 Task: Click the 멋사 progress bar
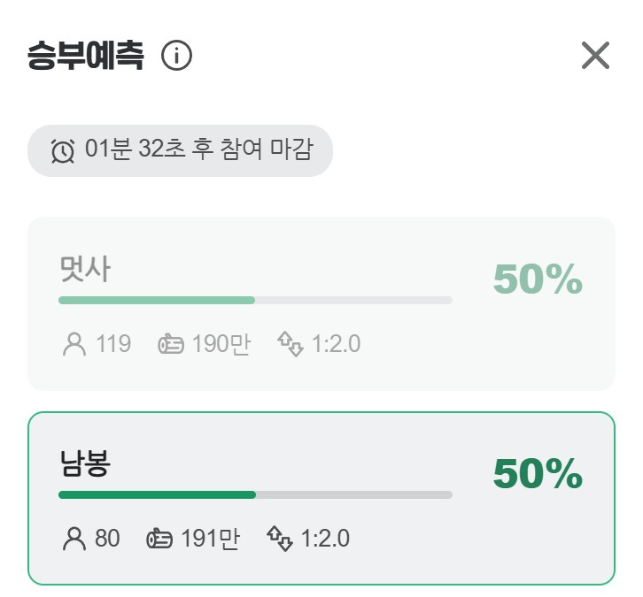point(255,301)
